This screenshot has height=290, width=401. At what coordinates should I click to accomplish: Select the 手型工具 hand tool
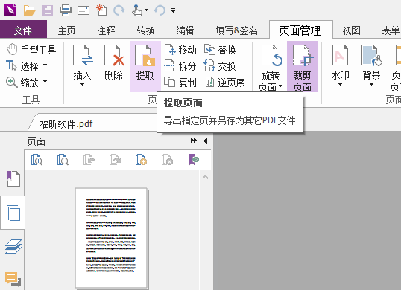coord(31,50)
